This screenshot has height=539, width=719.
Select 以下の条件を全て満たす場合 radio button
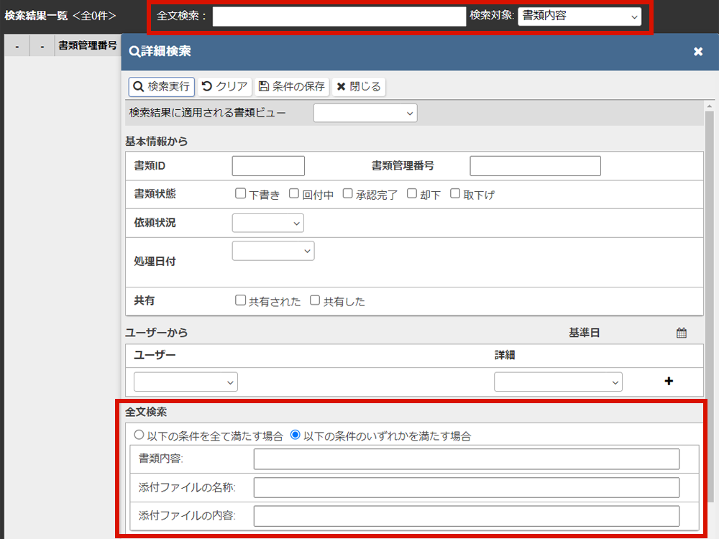coord(139,435)
